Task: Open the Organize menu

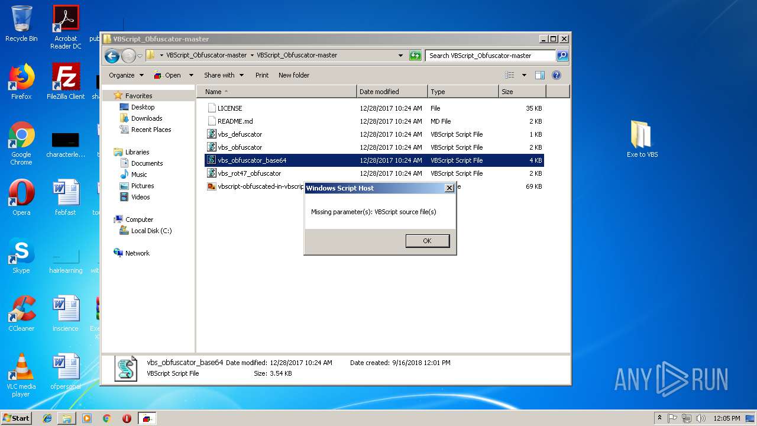Action: (126, 75)
